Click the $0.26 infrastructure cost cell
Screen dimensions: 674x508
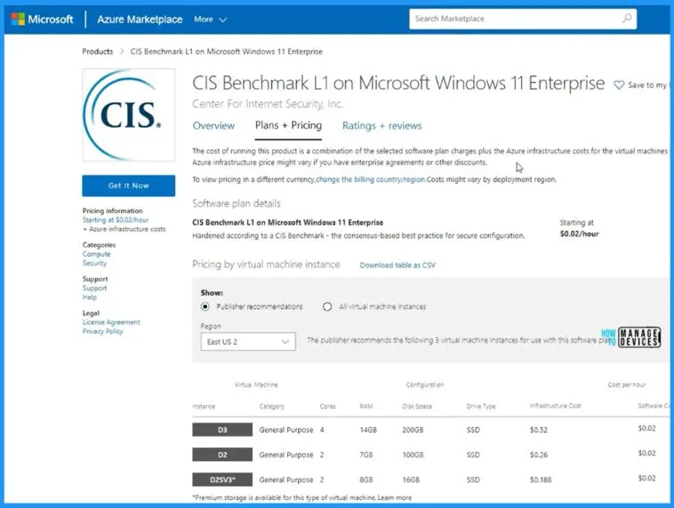click(539, 455)
